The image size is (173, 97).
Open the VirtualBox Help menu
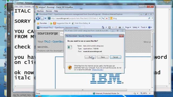click(56, 11)
